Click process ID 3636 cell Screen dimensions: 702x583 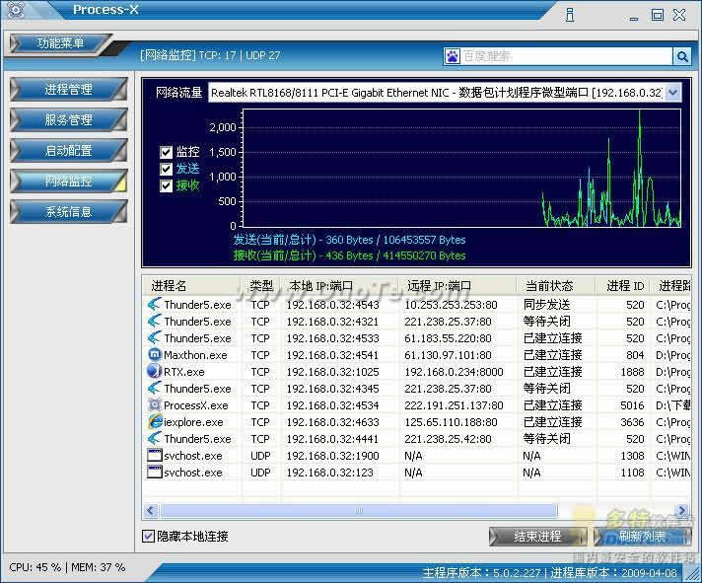point(632,422)
